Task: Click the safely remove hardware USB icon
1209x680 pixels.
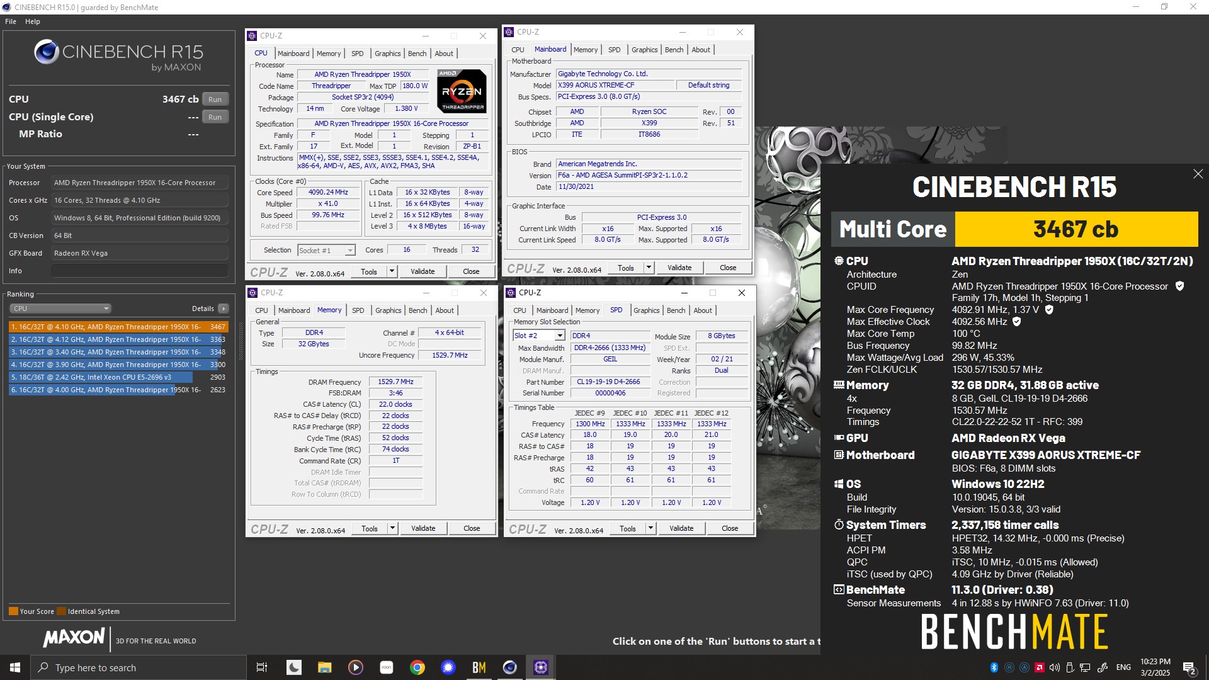Action: (1070, 667)
